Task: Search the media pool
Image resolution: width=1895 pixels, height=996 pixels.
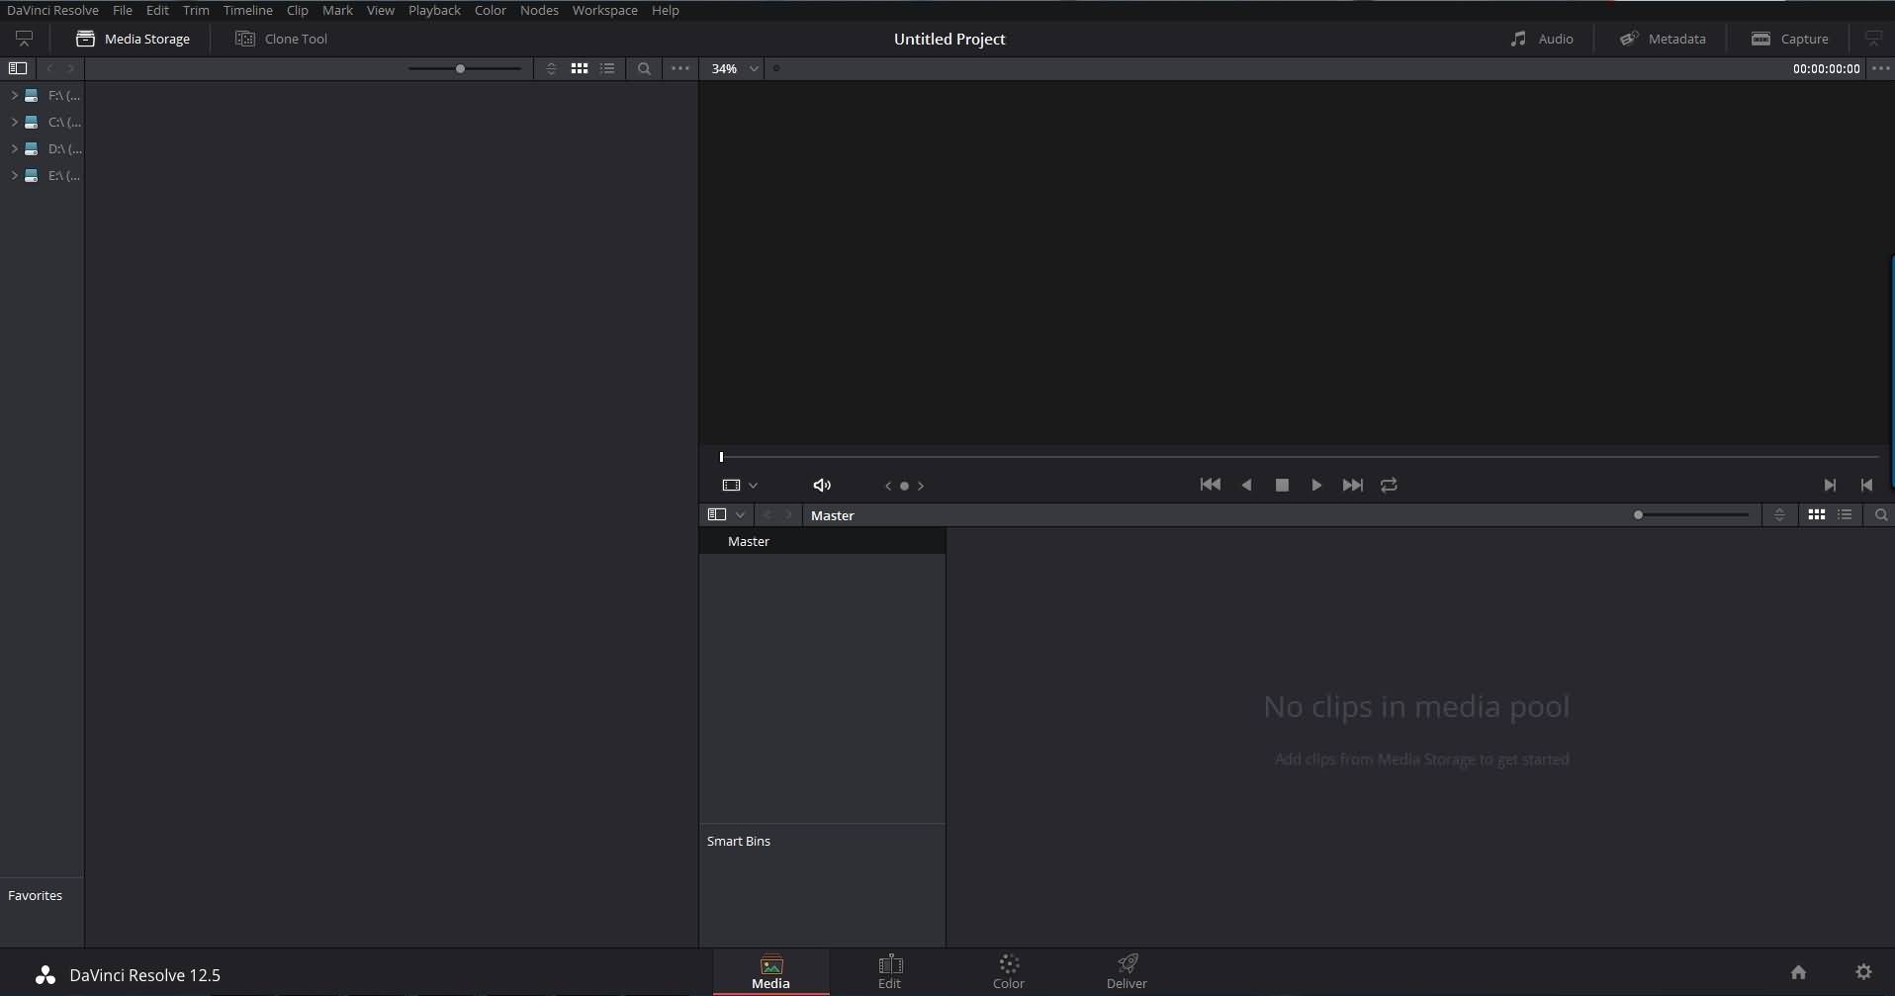Action: tap(1881, 515)
